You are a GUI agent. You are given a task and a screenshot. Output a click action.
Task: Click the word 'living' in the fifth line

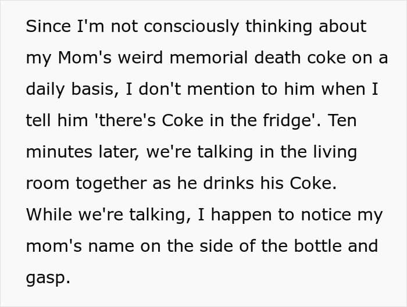335,153
